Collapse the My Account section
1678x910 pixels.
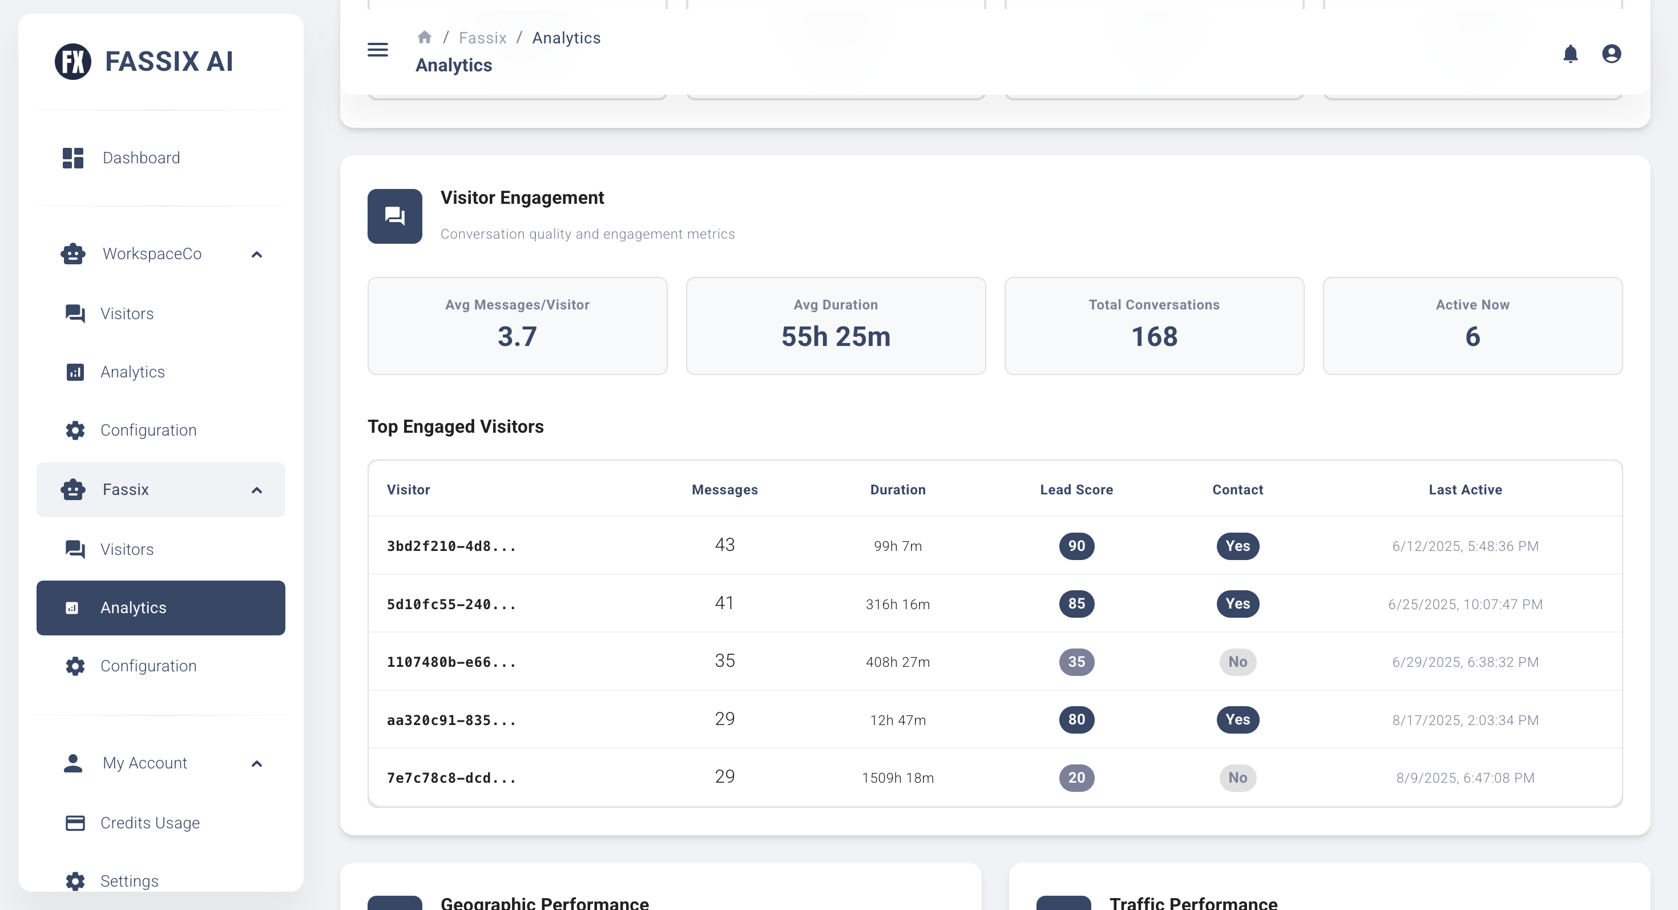point(257,763)
